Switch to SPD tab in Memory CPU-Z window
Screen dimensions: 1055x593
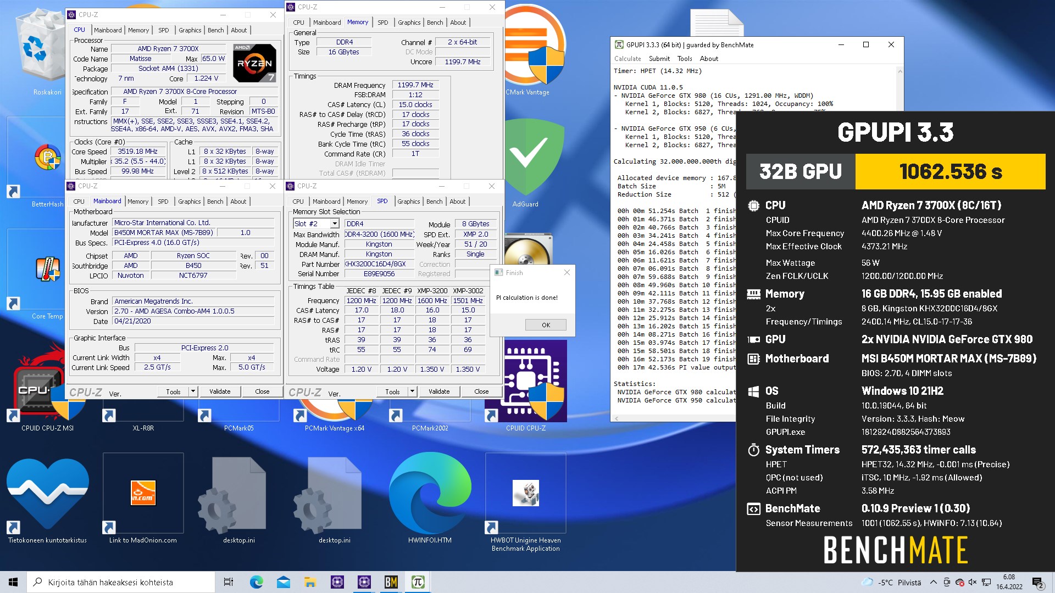383,23
